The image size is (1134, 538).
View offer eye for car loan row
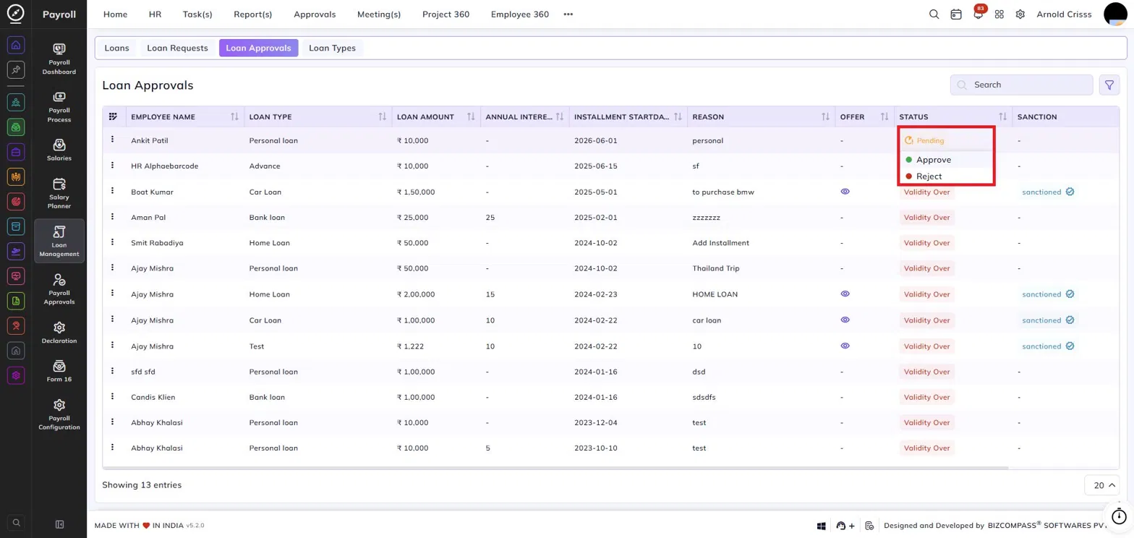tap(845, 320)
